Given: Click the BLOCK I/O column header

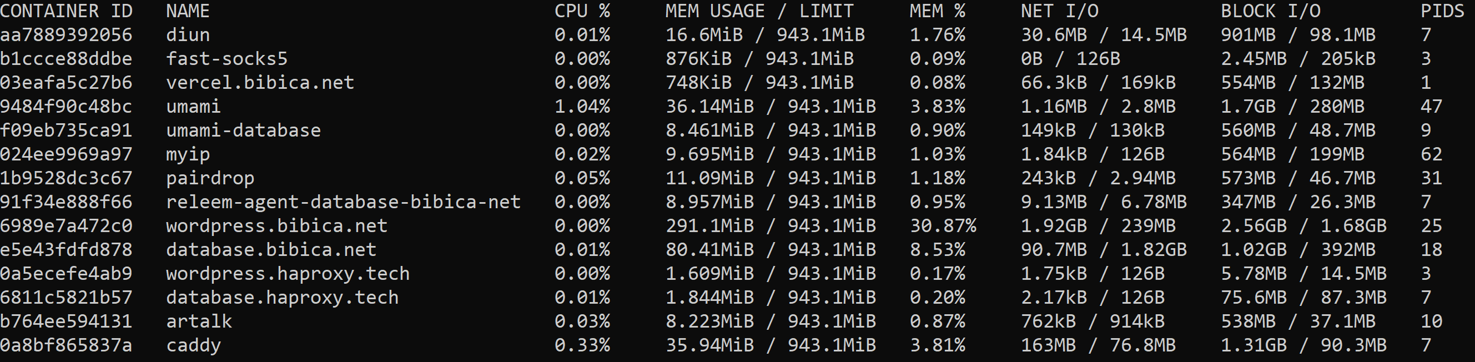Looking at the screenshot, I should point(1271,11).
